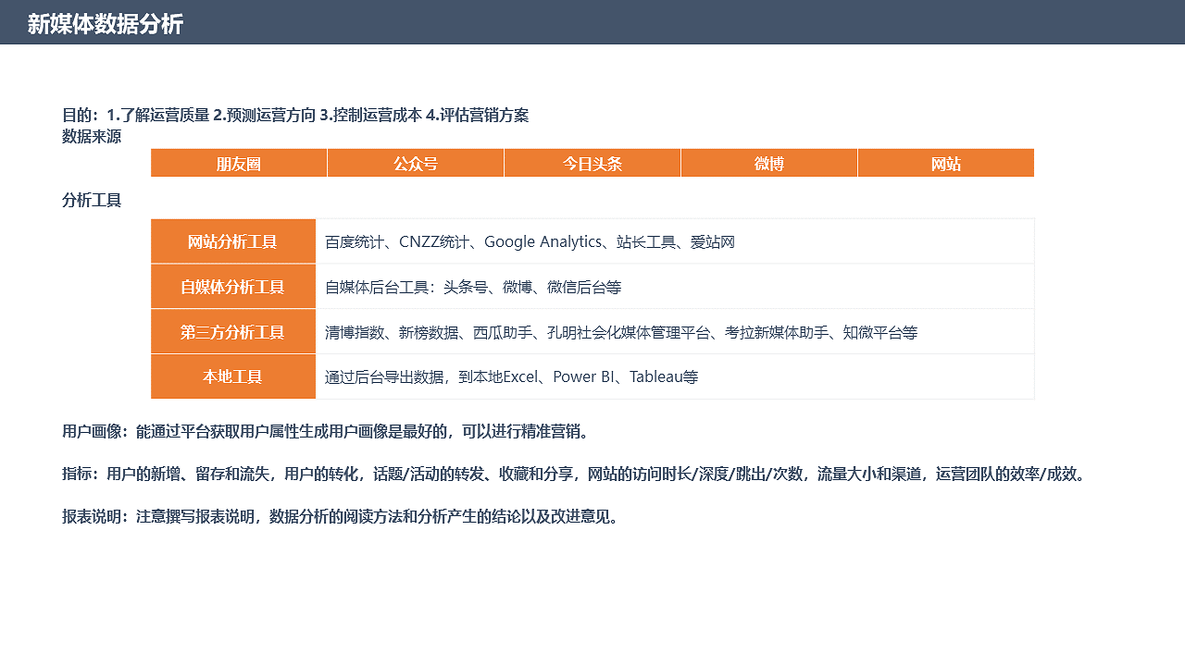Select the 今日头条 data source cell
1185x666 pixels.
coord(592,163)
